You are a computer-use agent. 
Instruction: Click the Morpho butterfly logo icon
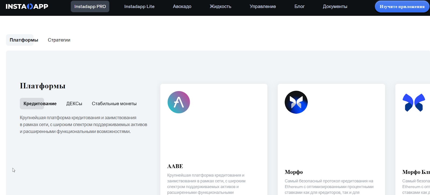[296, 102]
